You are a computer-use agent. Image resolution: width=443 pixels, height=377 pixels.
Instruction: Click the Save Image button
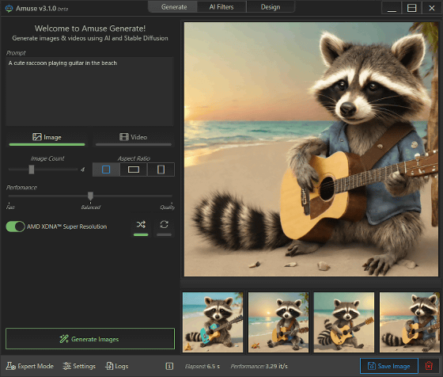pos(388,366)
